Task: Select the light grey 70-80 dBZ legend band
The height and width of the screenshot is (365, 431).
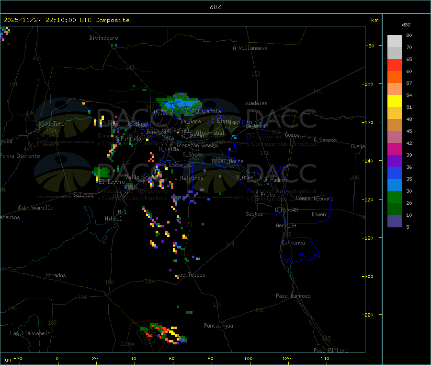Action: coord(395,41)
